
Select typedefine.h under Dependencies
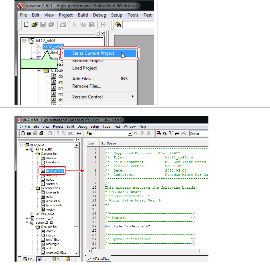click(x=54, y=205)
